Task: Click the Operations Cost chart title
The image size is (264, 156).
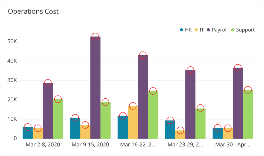Action: click(x=33, y=11)
